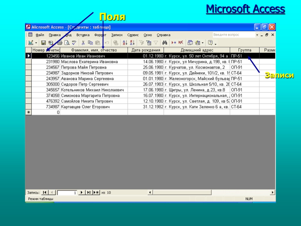Click address 'г. Щигры, ул. Ленина, д.23, кв.8'
Image resolution: width=301 pixels, height=226 pixels.
click(x=197, y=90)
